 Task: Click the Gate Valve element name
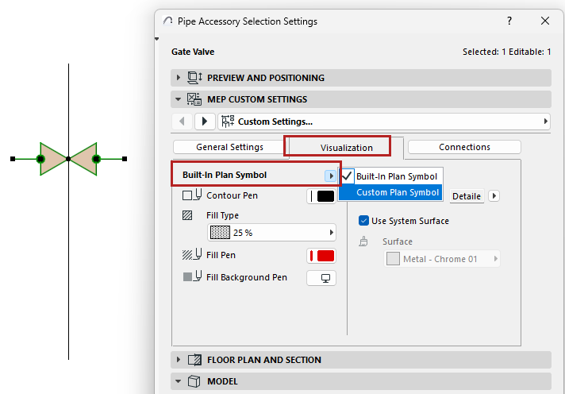point(193,52)
